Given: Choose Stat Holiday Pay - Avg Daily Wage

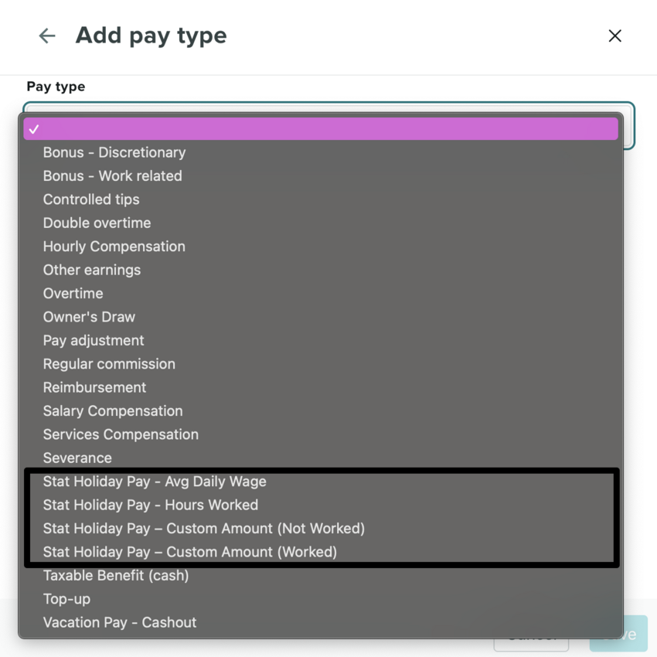Looking at the screenshot, I should 155,482.
